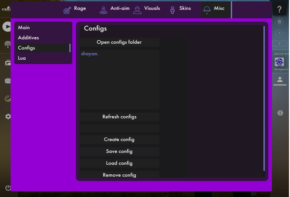Click the blue dragon avatar thumbnail

(x=279, y=62)
